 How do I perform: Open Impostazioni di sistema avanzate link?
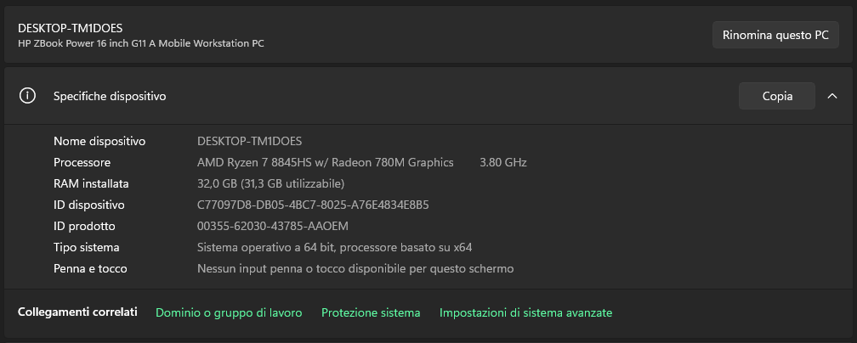coord(525,312)
